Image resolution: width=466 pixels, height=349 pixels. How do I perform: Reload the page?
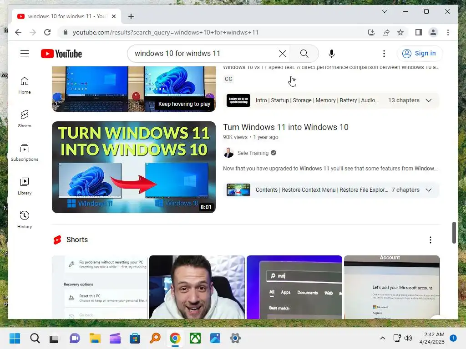47,32
